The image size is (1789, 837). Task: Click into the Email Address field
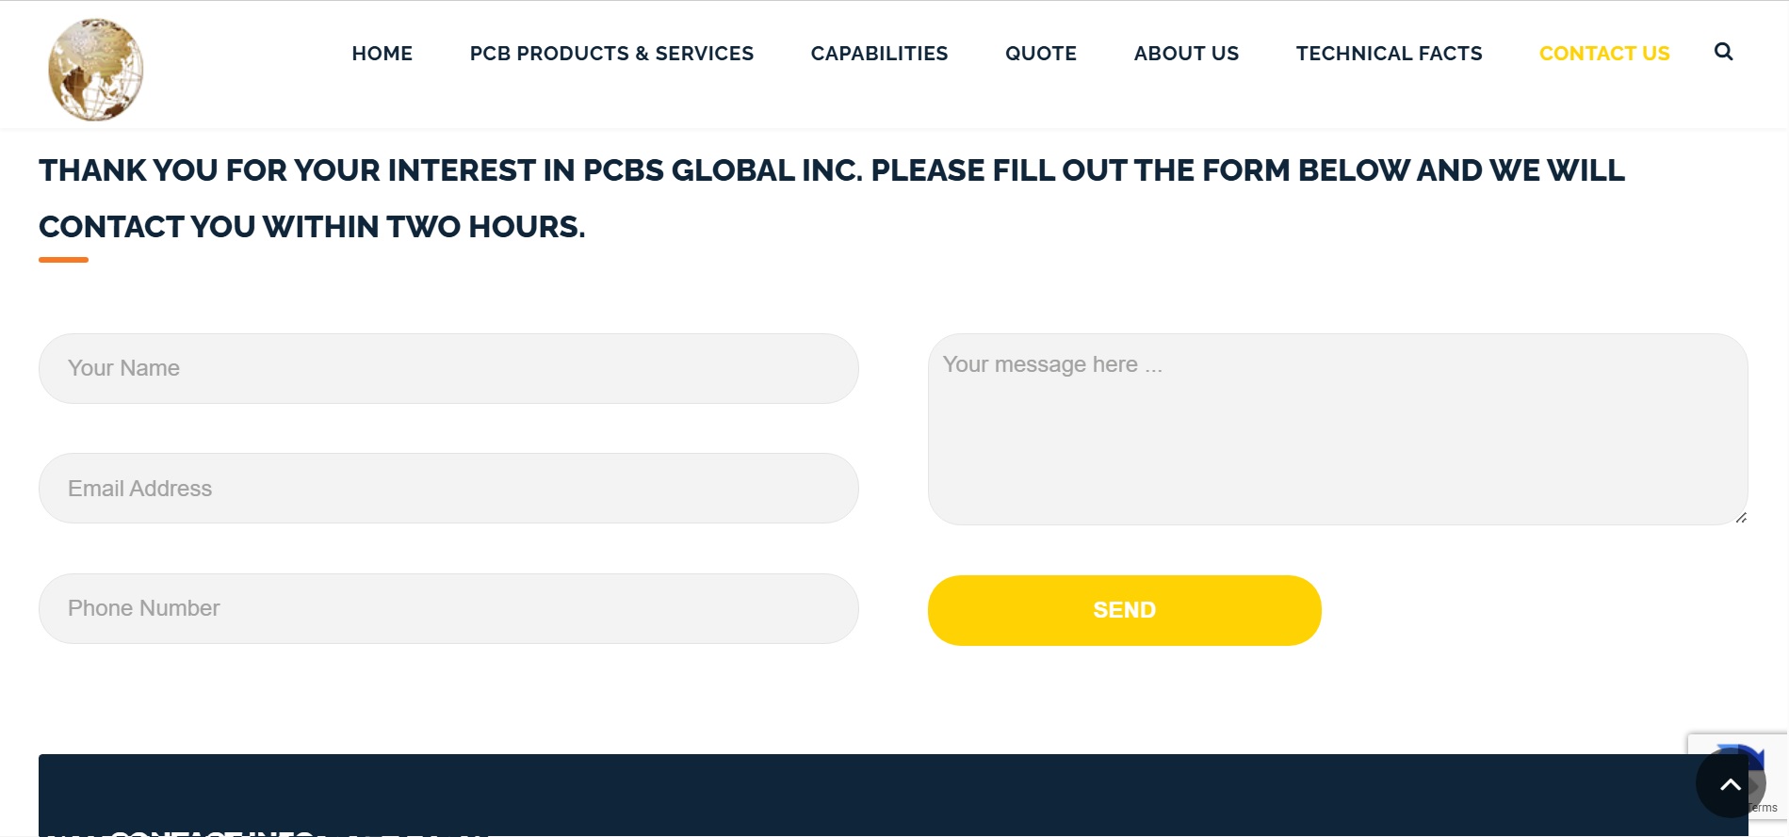[x=448, y=489]
